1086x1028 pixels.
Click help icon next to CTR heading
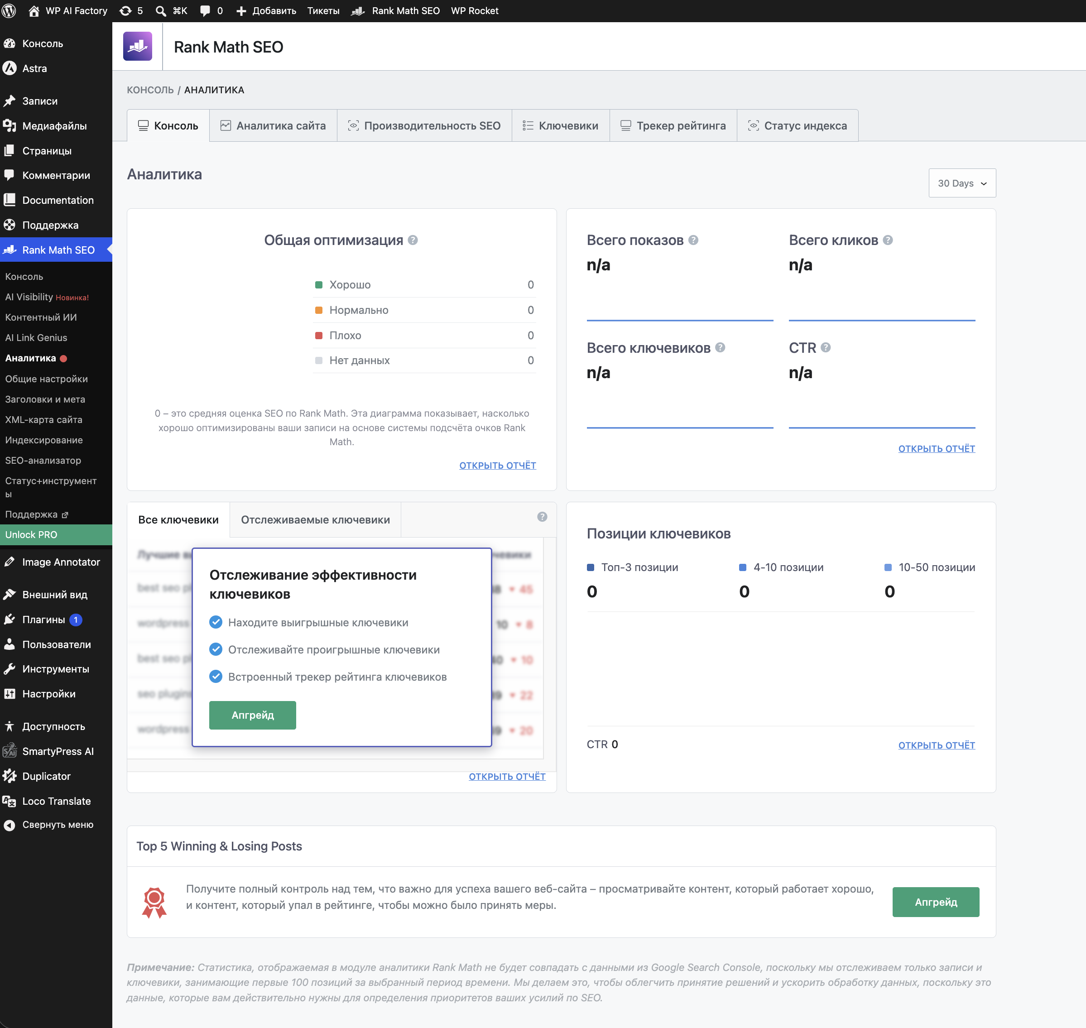826,347
